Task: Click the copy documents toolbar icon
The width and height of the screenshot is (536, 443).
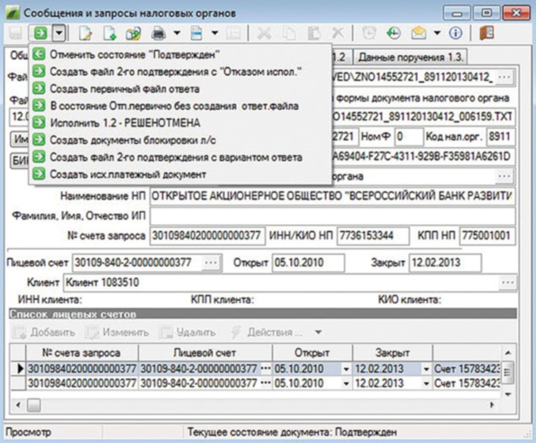Action: pyautogui.click(x=133, y=34)
